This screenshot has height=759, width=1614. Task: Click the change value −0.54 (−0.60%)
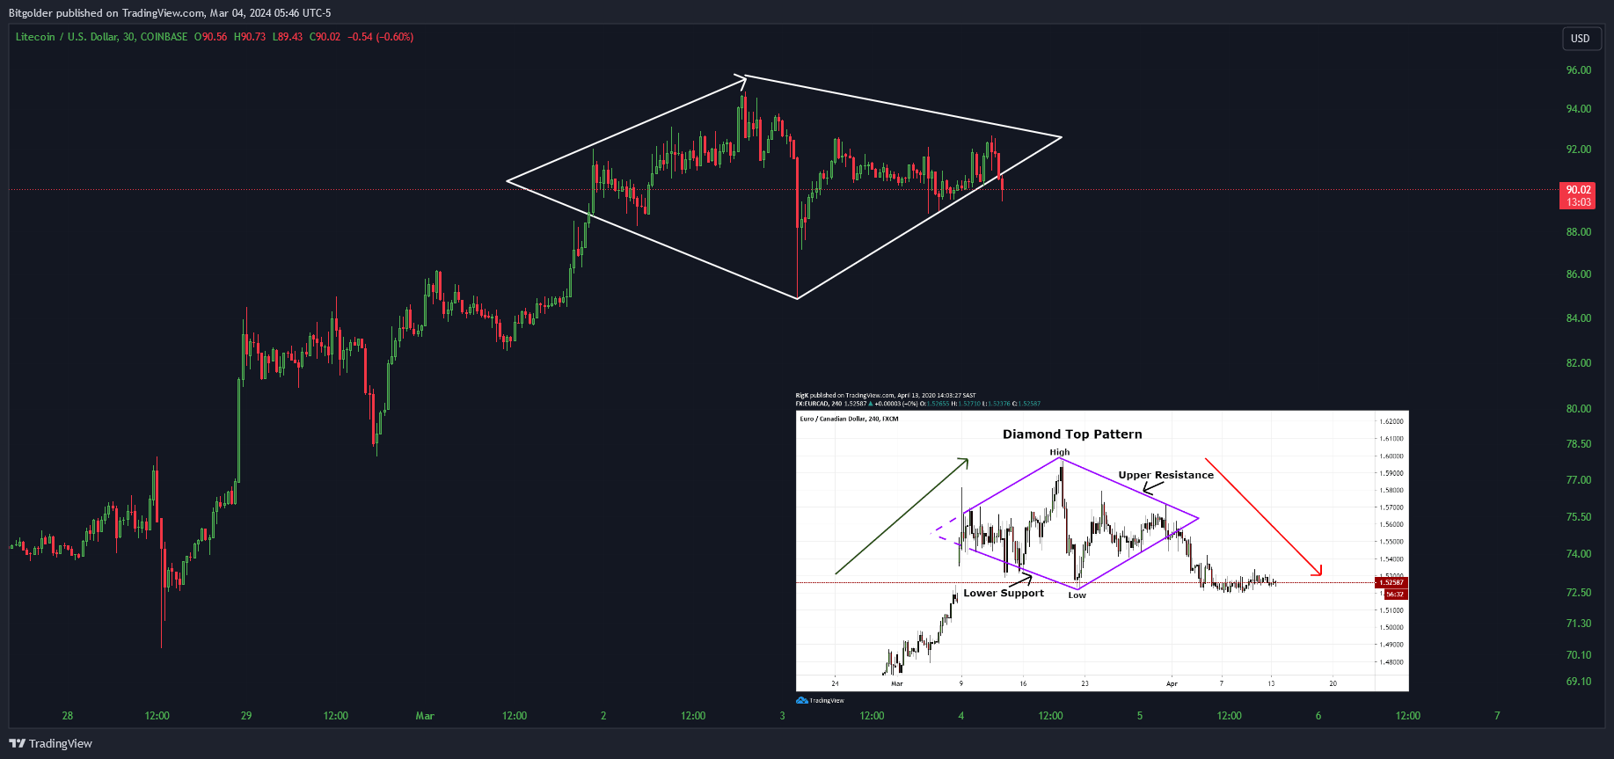click(x=380, y=37)
